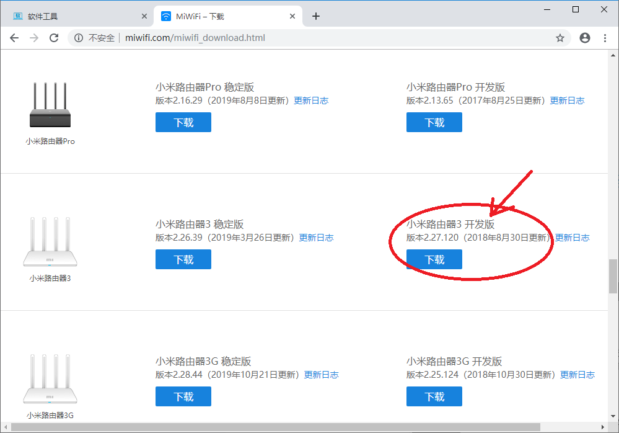The image size is (619, 433).
Task: Click the vertical scrollbar thumb
Action: pyautogui.click(x=613, y=276)
